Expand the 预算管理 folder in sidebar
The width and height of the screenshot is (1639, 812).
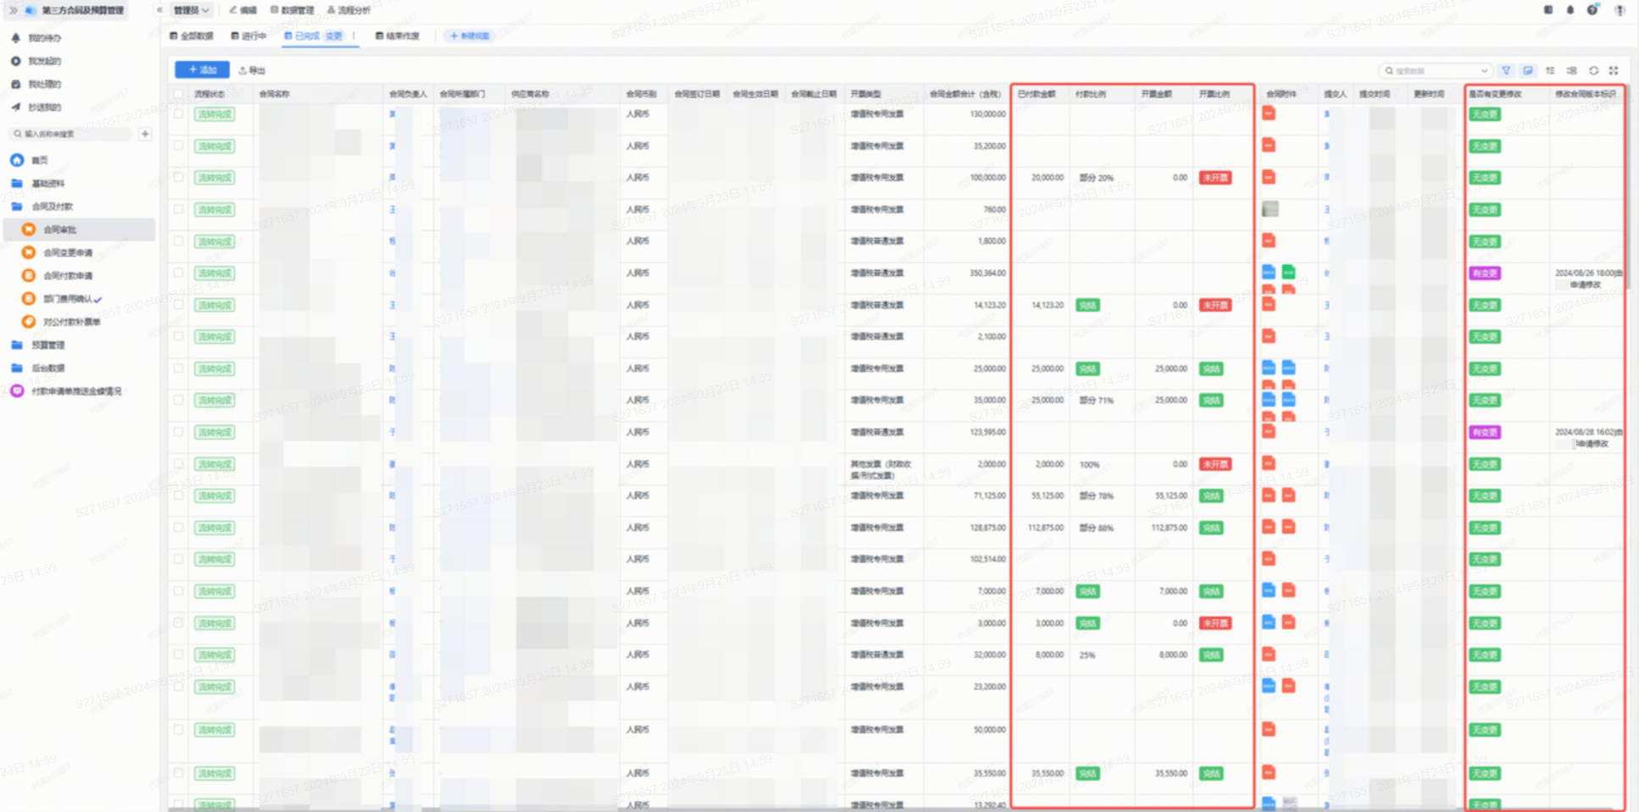[x=47, y=345]
